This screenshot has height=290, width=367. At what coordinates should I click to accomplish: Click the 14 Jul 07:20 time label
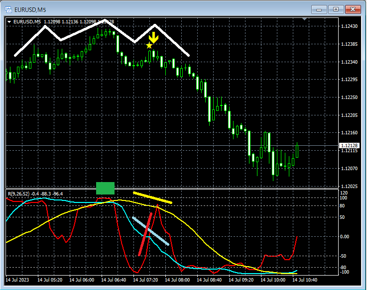pyautogui.click(x=145, y=280)
